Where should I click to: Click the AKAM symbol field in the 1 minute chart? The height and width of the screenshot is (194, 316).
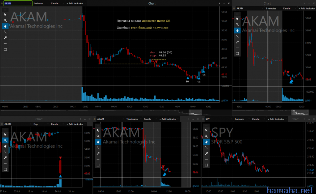coord(18,3)
